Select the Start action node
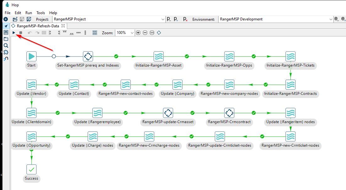Screen dimensions: 346x190 [x=31, y=57]
